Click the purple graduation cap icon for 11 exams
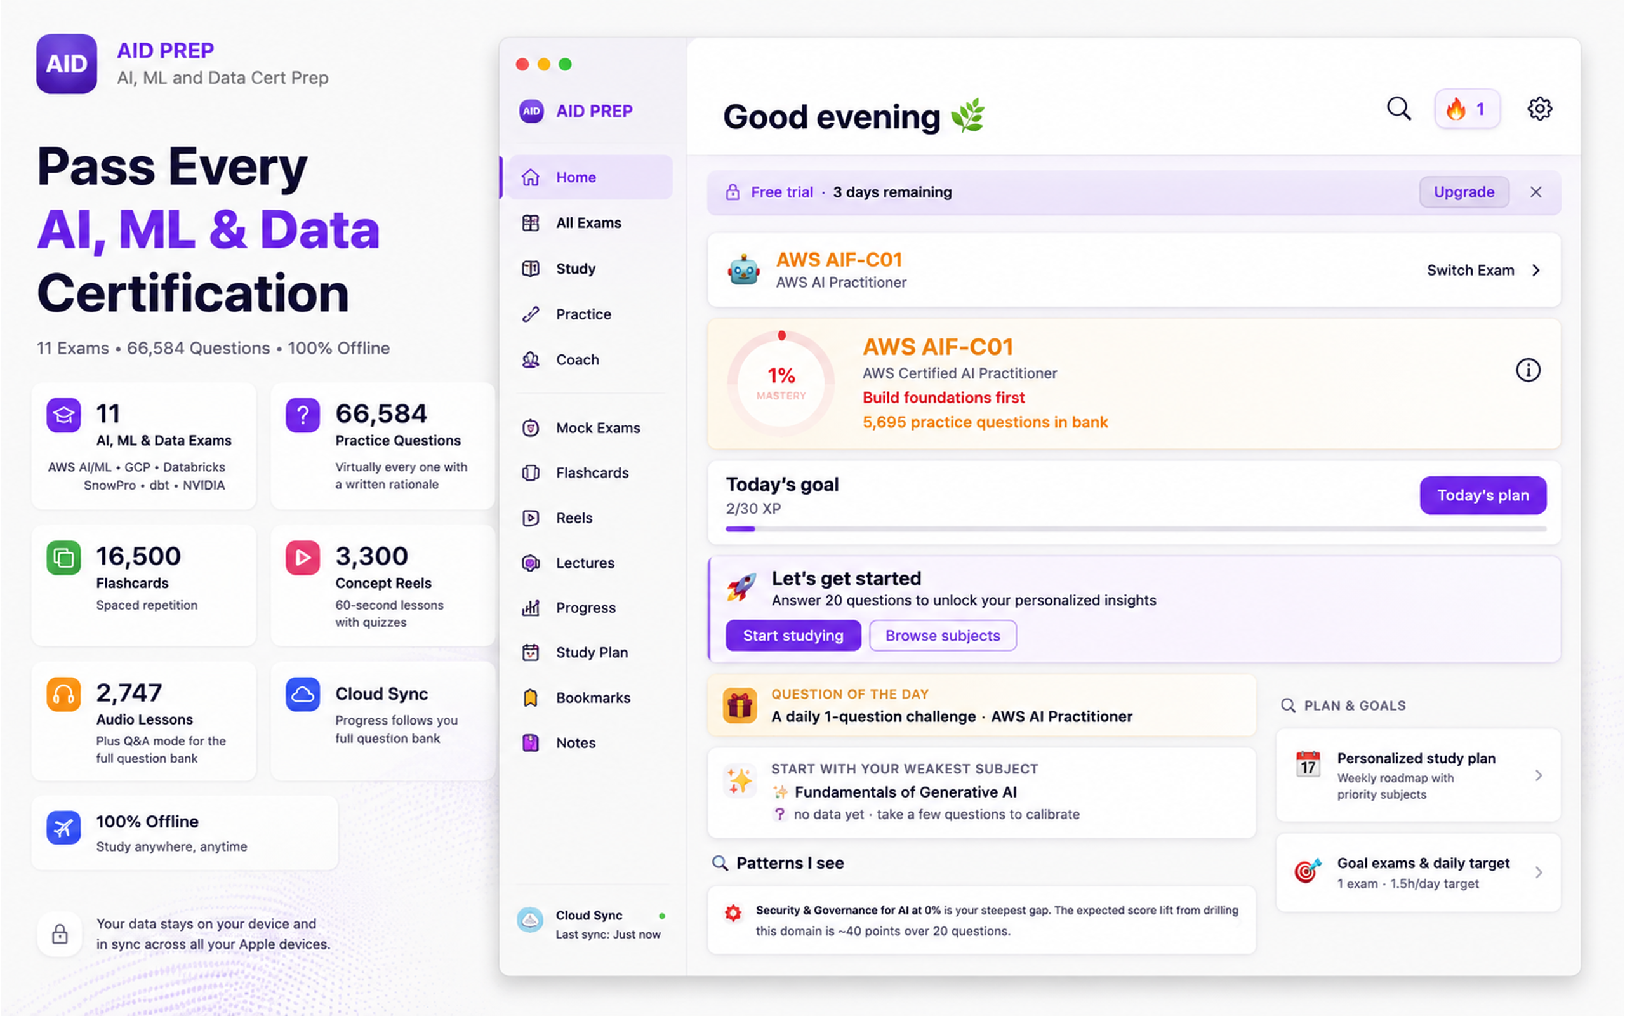Screen dimensions: 1625x1016 [x=63, y=415]
